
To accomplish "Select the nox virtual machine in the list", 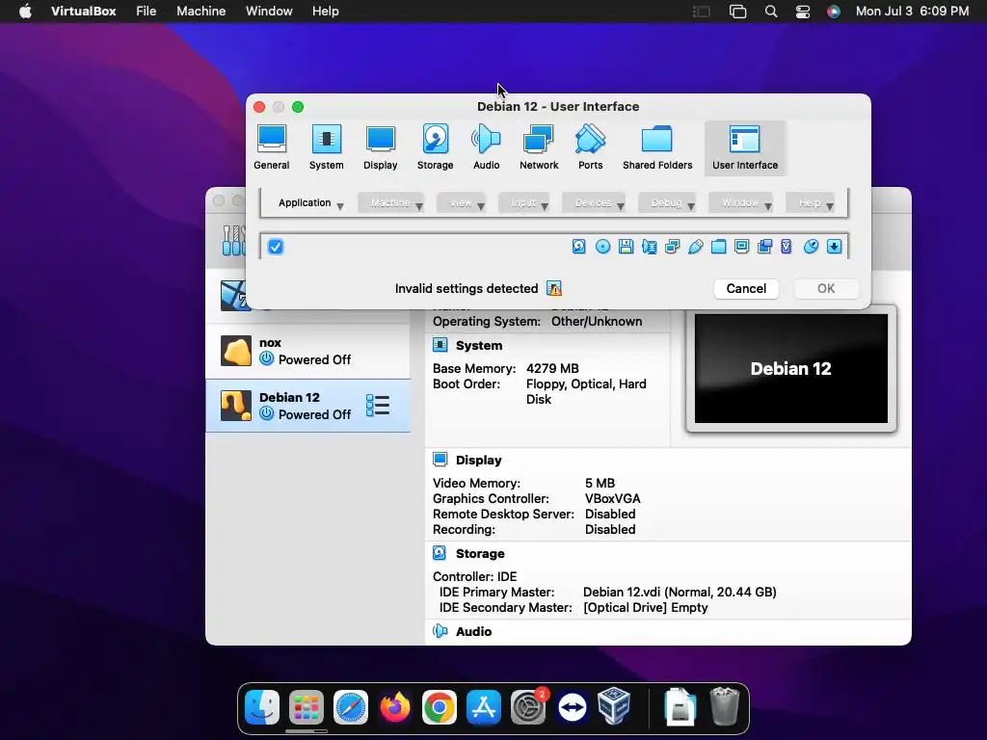I will coord(307,351).
